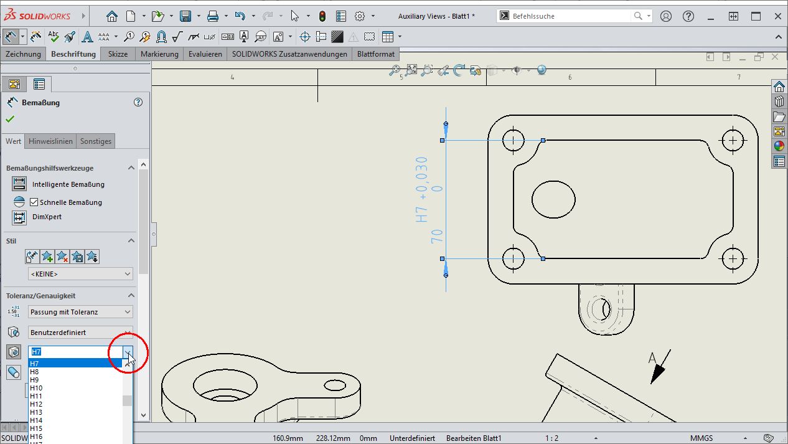Open the file properties list icon
Image resolution: width=788 pixels, height=444 pixels.
tap(341, 16)
